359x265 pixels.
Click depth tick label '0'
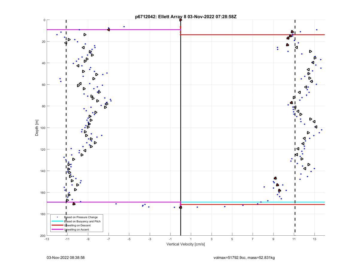(x=44, y=20)
